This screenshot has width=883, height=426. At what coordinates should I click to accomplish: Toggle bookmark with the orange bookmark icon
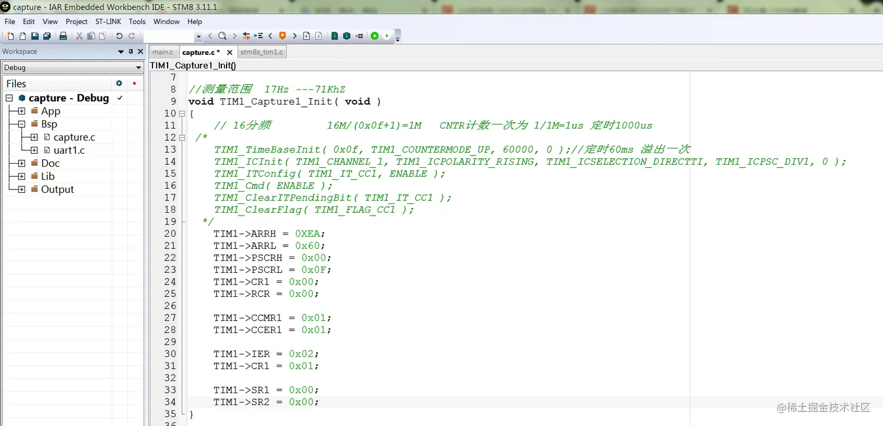click(x=283, y=36)
